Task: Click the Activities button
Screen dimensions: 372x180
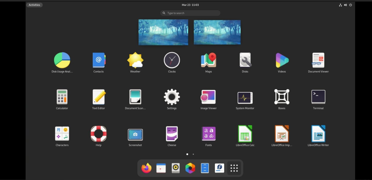Action: click(x=34, y=5)
